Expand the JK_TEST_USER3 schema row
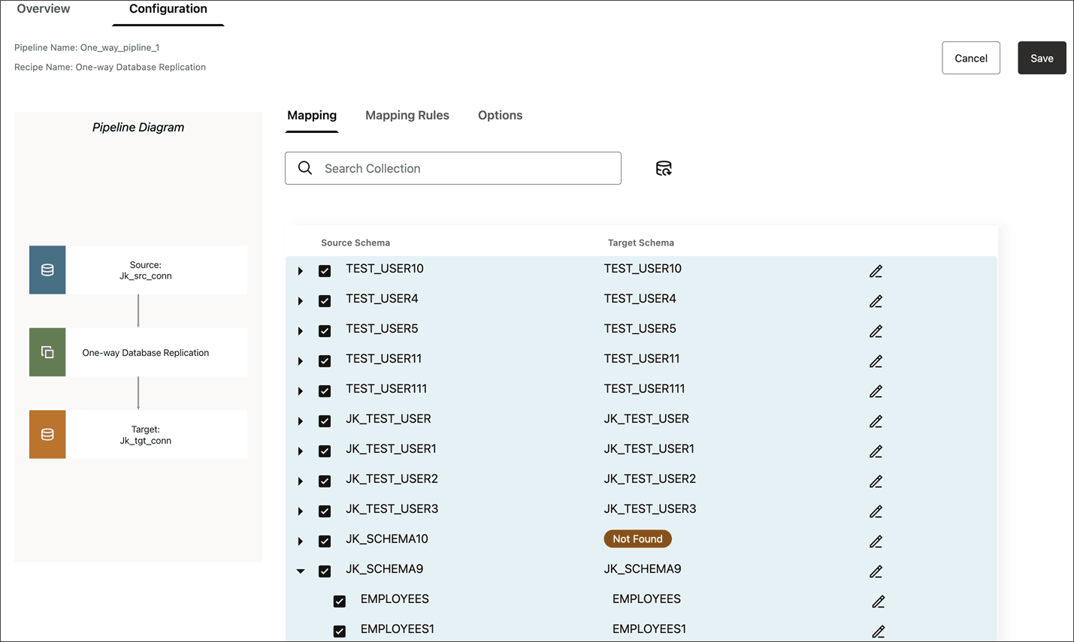This screenshot has width=1074, height=642. (300, 511)
